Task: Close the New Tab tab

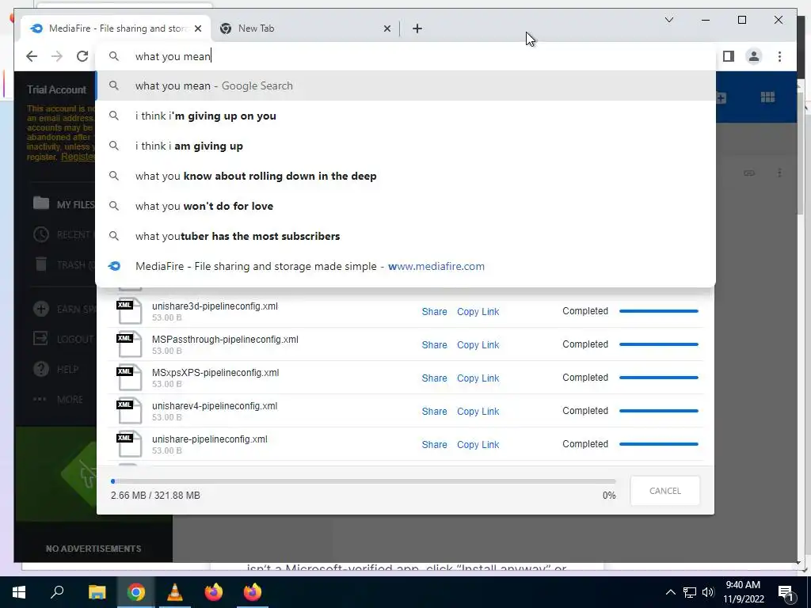Action: click(386, 28)
